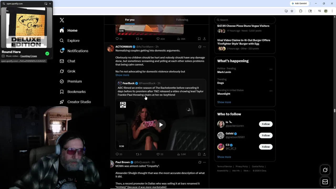Open Grok from sidebar
Viewport: 336px width, 189px height.
coord(67,71)
